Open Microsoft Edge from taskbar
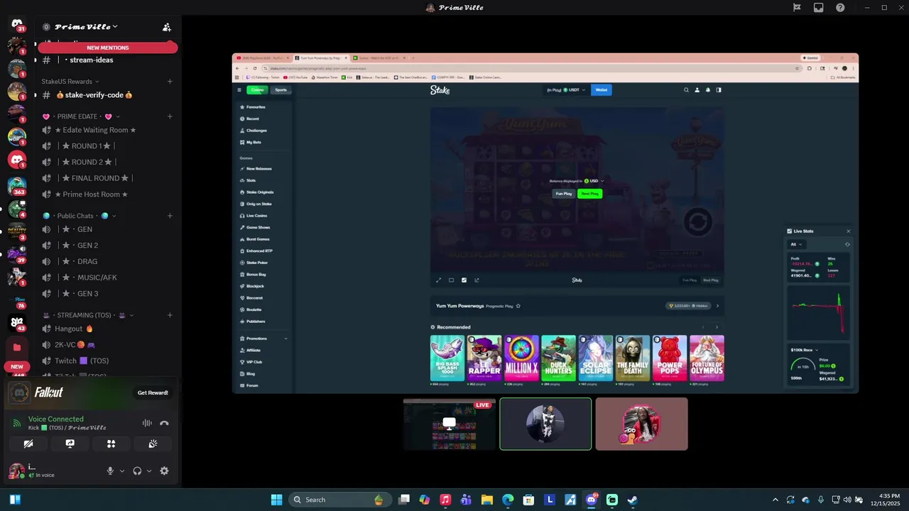Viewport: 909px width, 511px height. pos(508,500)
